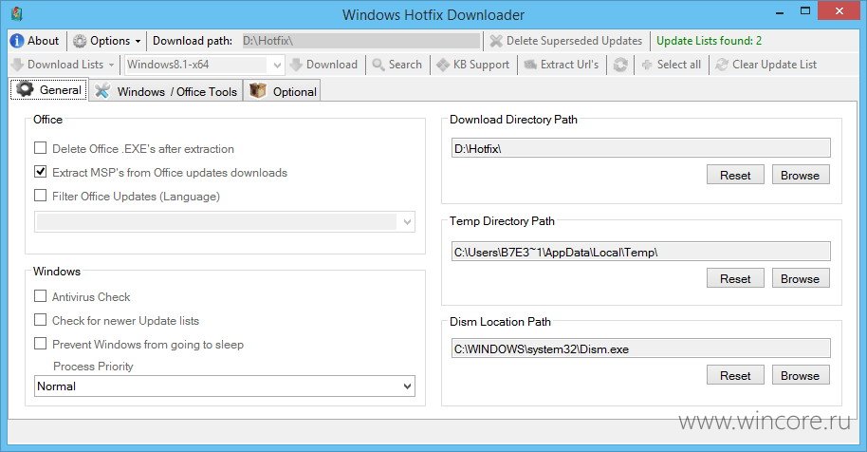This screenshot has width=867, height=452.
Task: Click the Dism.exe location path field
Action: coord(641,348)
